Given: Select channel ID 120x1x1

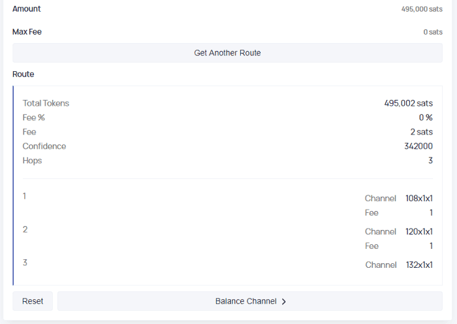Looking at the screenshot, I should click(419, 231).
